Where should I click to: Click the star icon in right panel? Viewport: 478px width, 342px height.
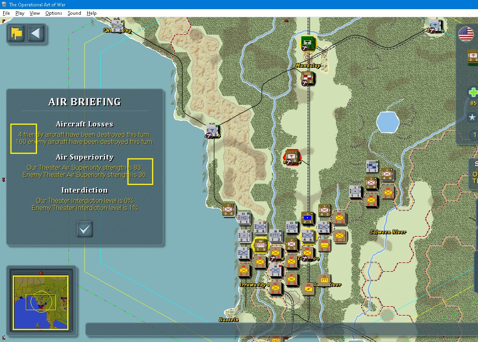472,117
